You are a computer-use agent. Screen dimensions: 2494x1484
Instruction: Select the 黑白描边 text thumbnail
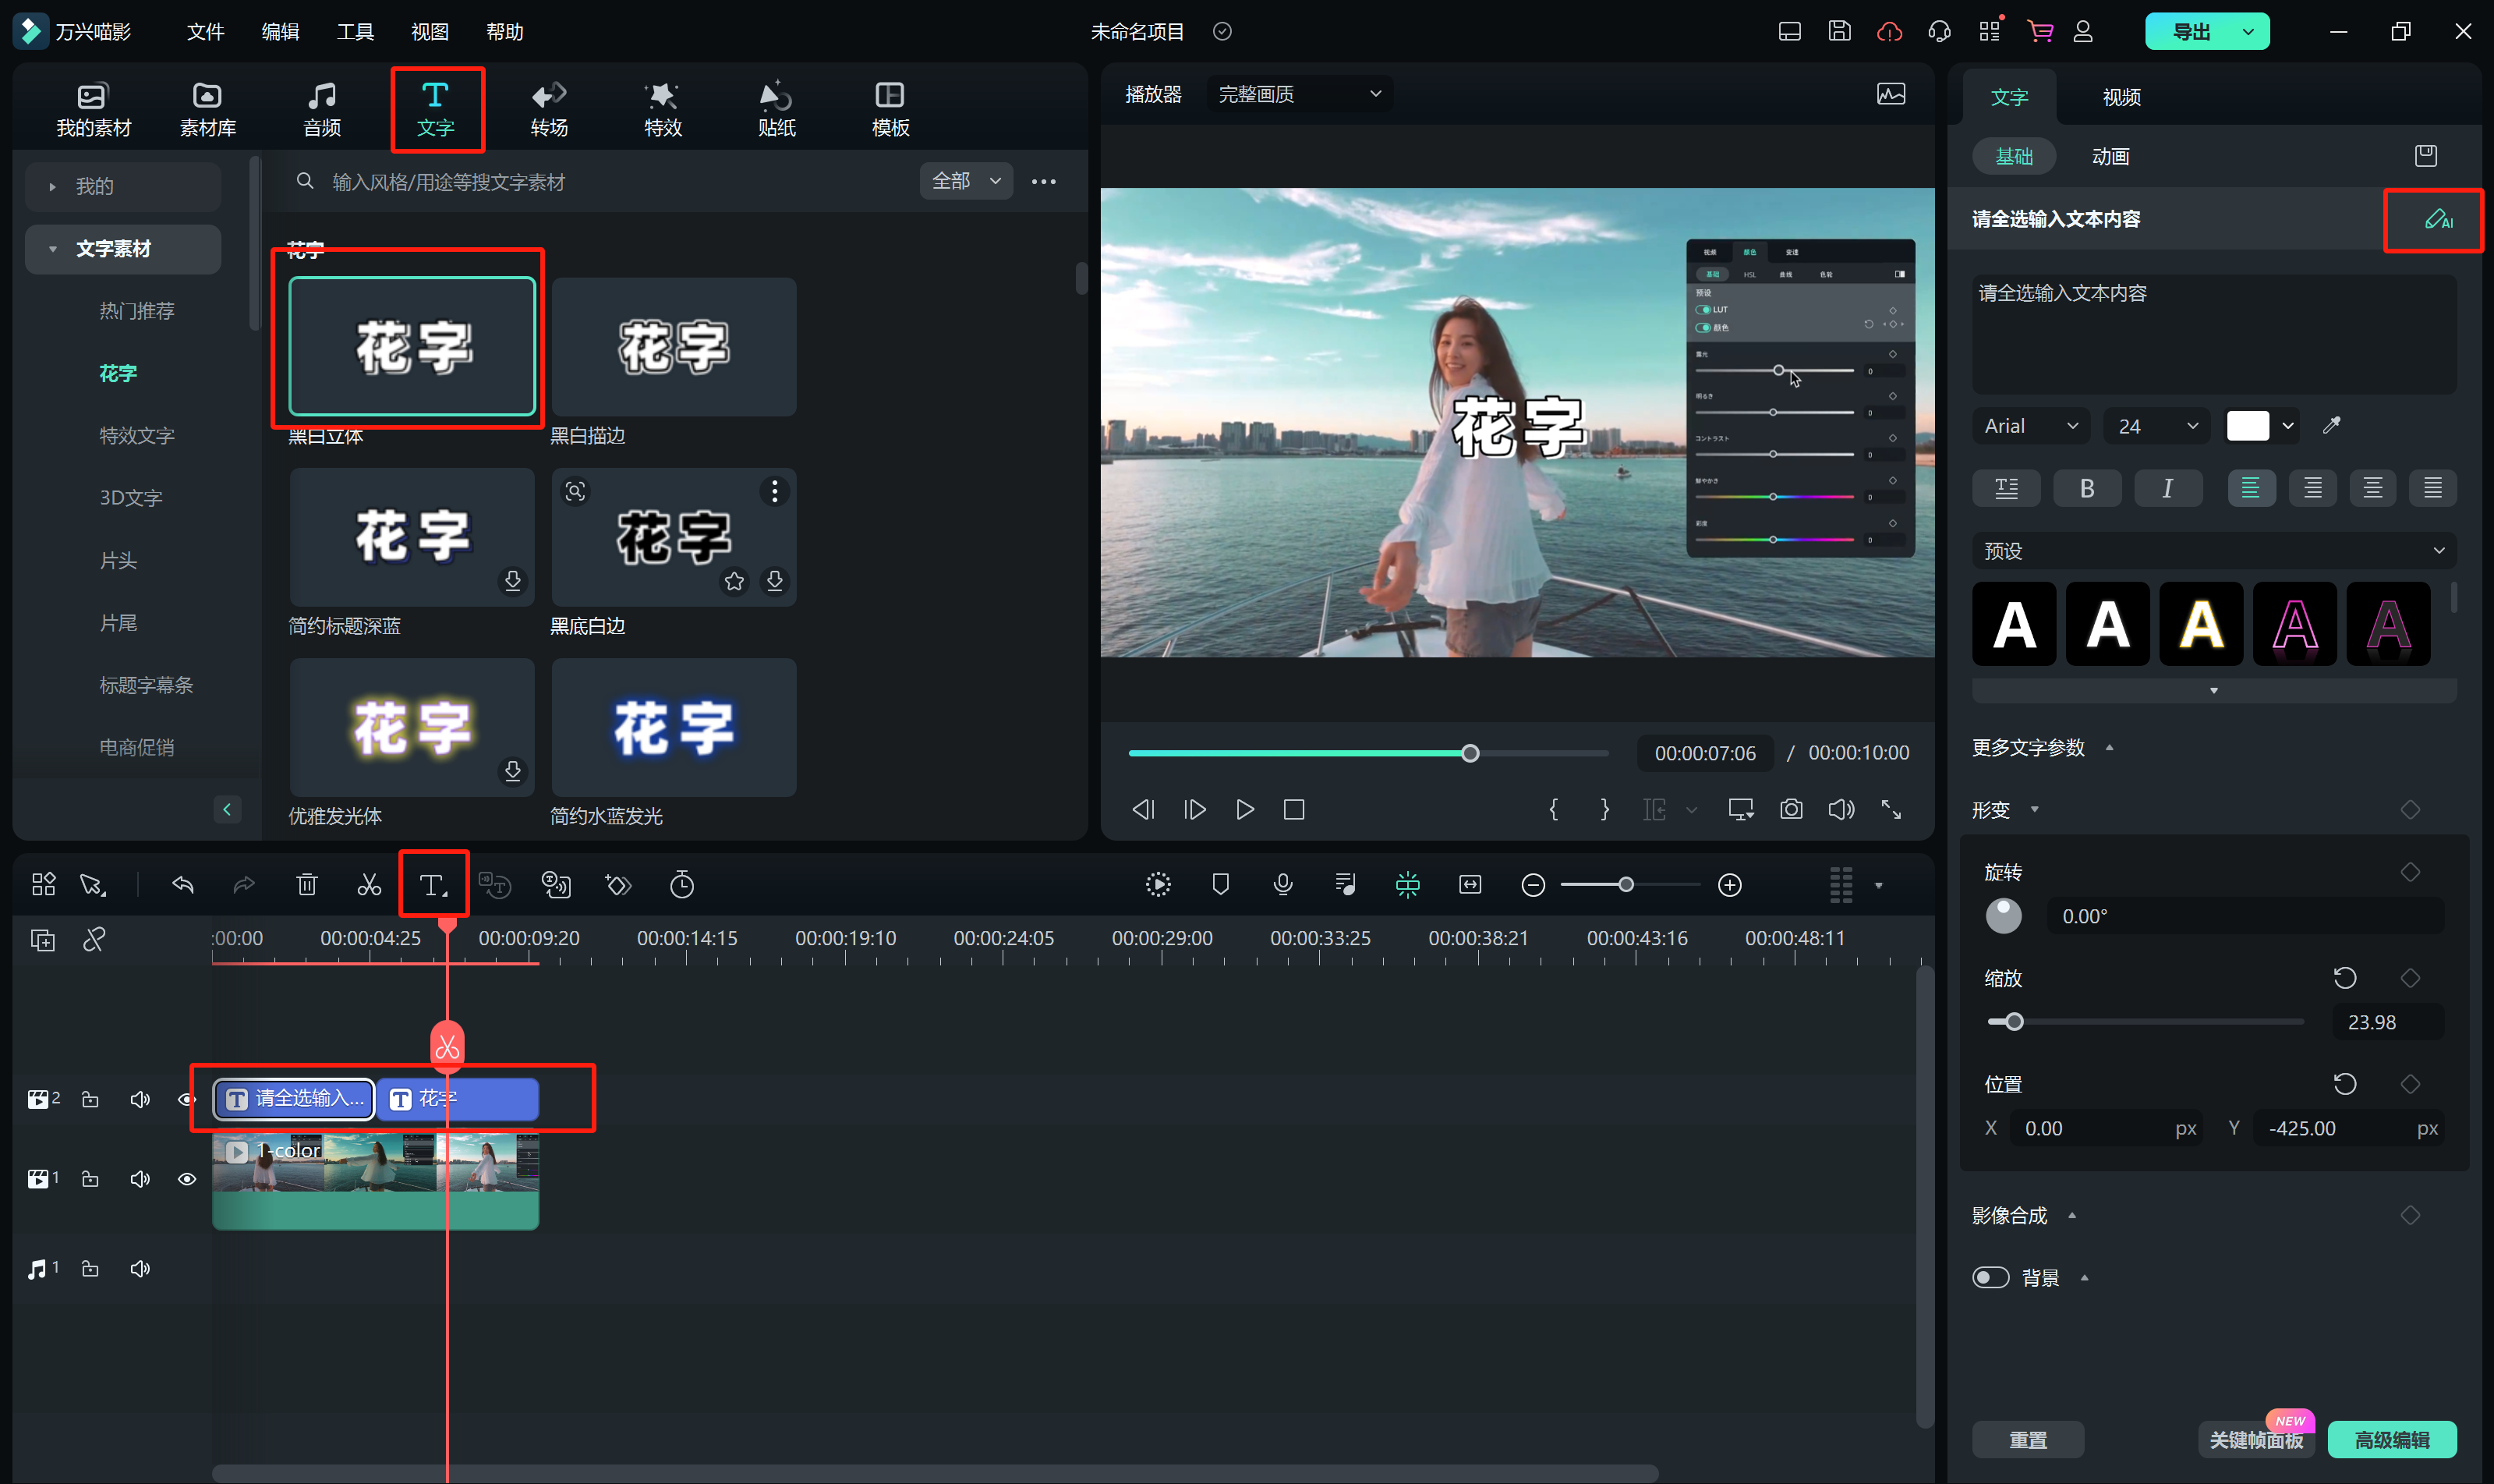pos(674,346)
